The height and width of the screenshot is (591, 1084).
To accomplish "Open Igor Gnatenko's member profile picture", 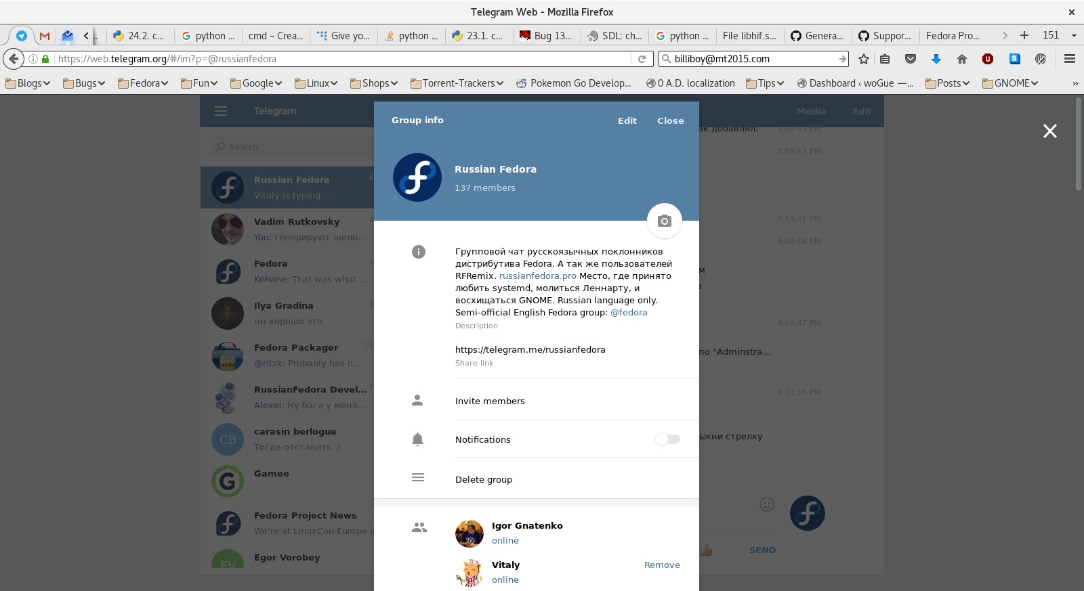I will coord(470,533).
